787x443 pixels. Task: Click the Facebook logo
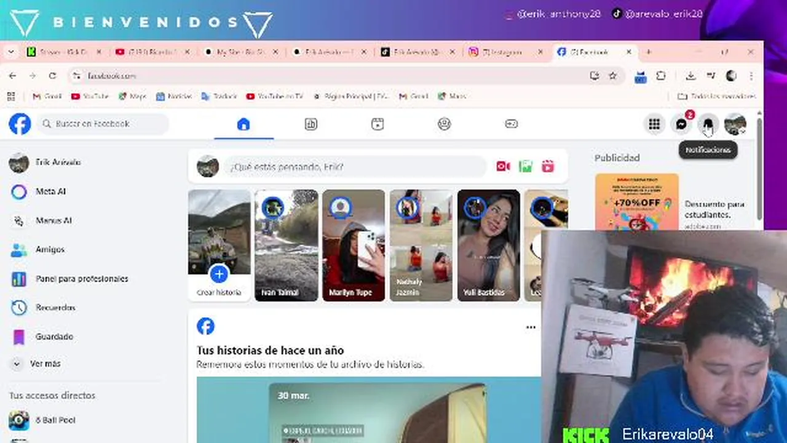[20, 124]
